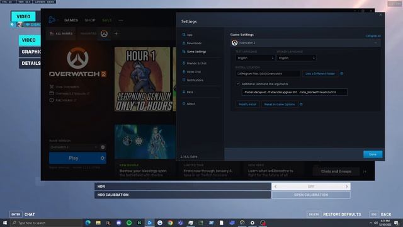Click Chat prompt at bottom left
Viewport: 403px width, 227px height.
coord(30,214)
